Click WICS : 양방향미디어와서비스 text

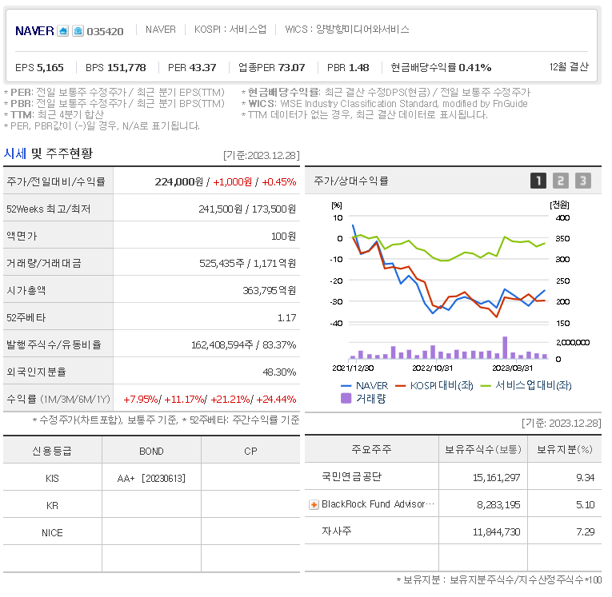[x=347, y=30]
